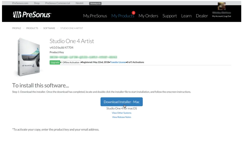Screen dimensions: 243x143
Task: Click the TRANSLATE button
Action: point(95,4)
